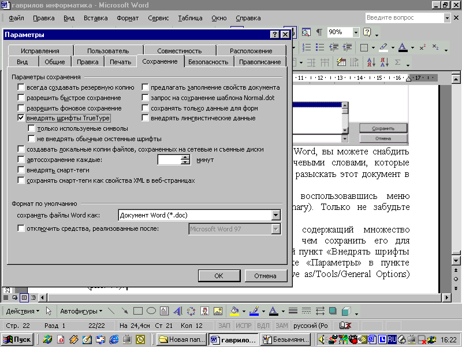This screenshot has height=347, width=462.
Task: Expand the zoom 90% dropdown
Action: coord(356,32)
